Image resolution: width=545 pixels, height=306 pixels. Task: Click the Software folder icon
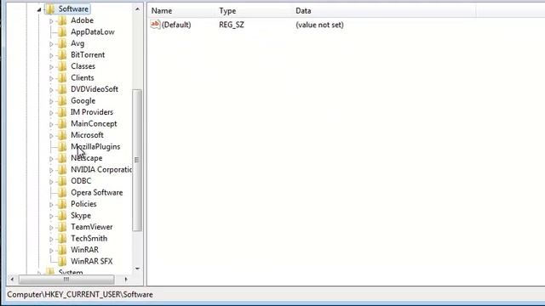point(50,9)
